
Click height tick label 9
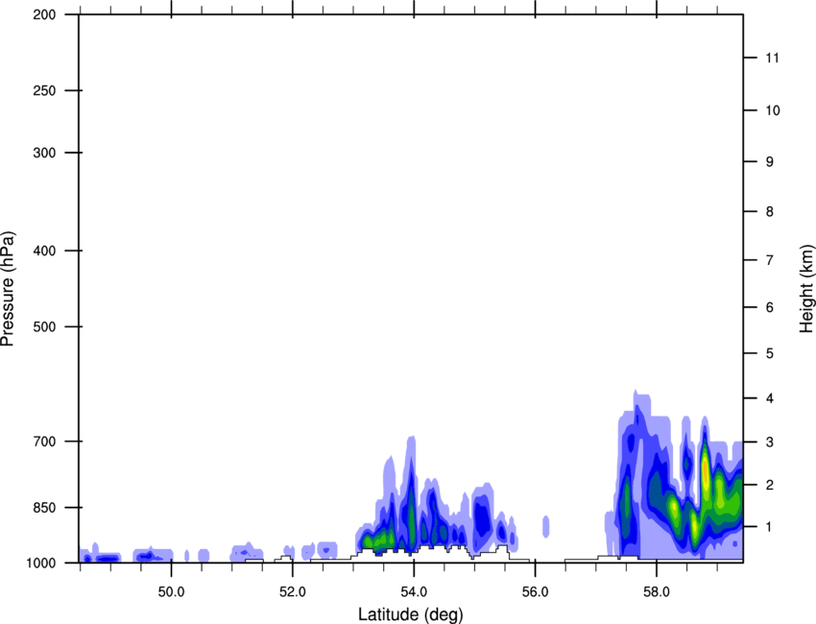(770, 162)
